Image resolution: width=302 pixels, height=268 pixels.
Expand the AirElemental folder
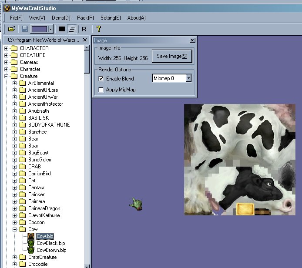point(14,83)
